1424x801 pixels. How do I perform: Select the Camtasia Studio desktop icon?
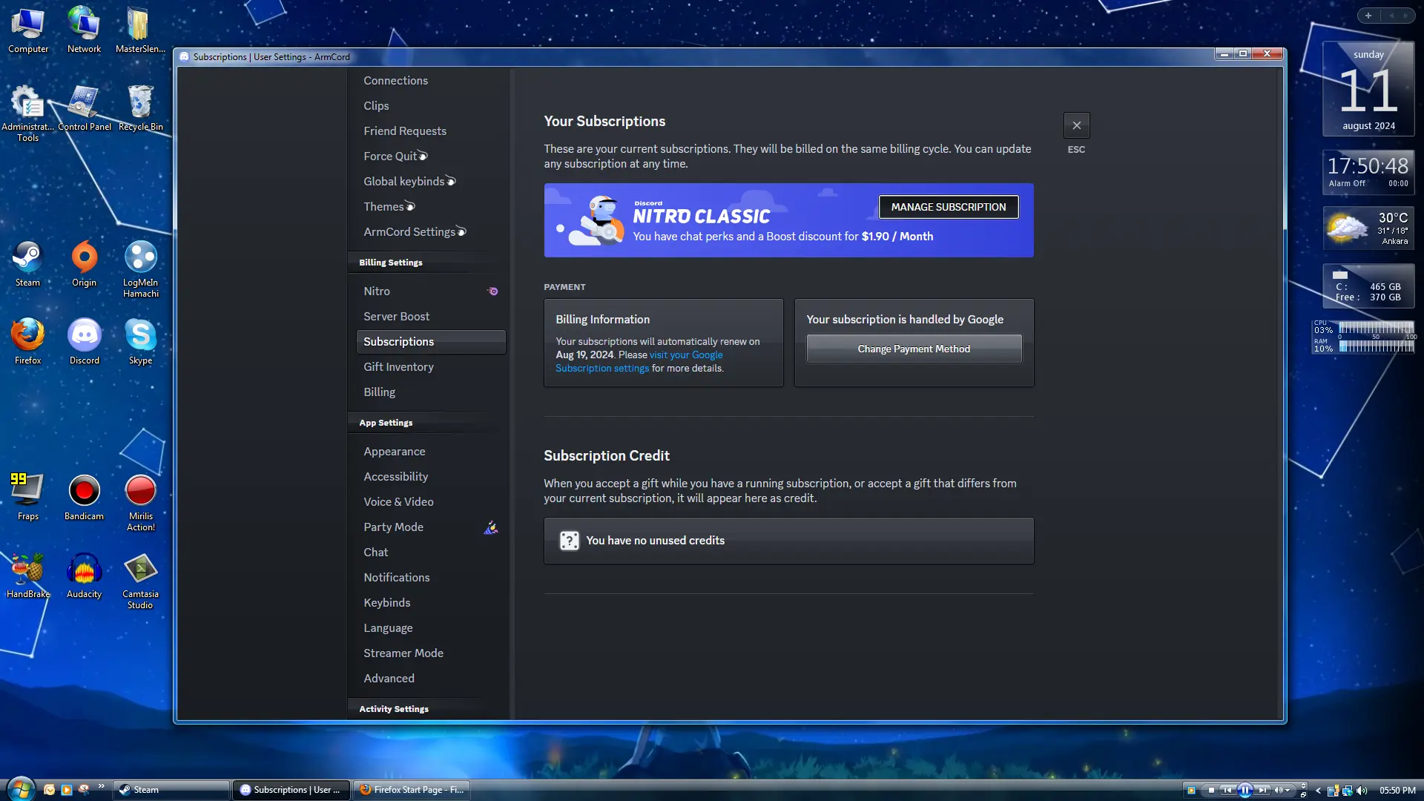140,581
